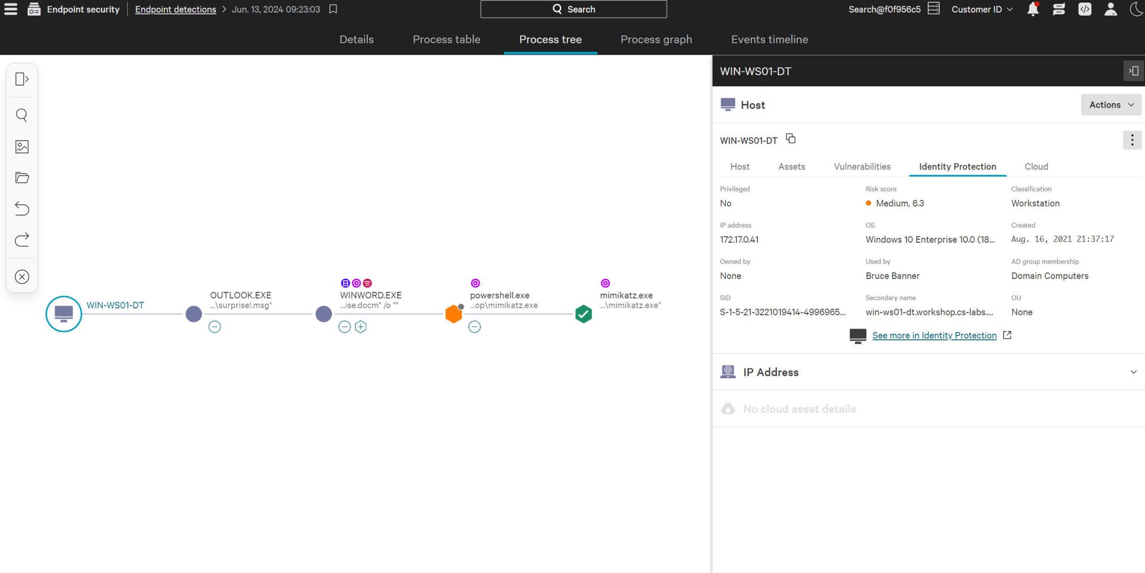Copy the WIN-WS01-DT hostname
The height and width of the screenshot is (573, 1145).
tap(791, 139)
